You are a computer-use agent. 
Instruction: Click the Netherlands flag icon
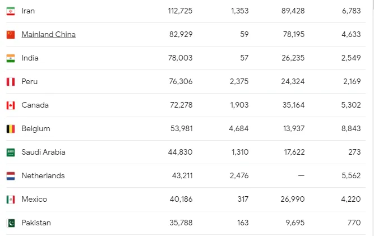(x=11, y=176)
